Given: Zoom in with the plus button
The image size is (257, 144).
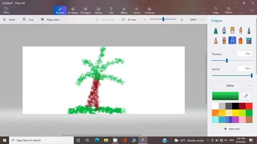Looking at the screenshot, I should click(182, 20).
